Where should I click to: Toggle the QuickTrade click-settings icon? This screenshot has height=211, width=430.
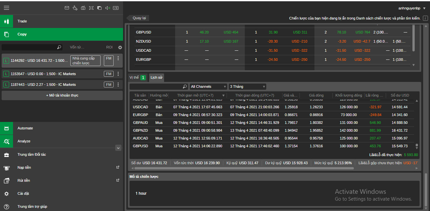tap(75, 8)
